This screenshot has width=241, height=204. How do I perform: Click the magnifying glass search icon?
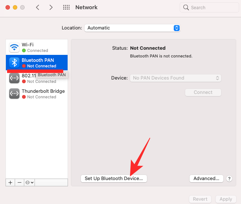(186, 7)
